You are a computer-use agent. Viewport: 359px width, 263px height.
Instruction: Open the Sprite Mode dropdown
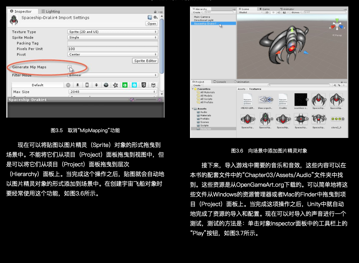(113, 37)
